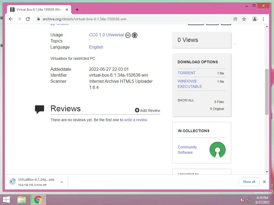
Task: Click the network tray icon
Action: tap(249, 200)
